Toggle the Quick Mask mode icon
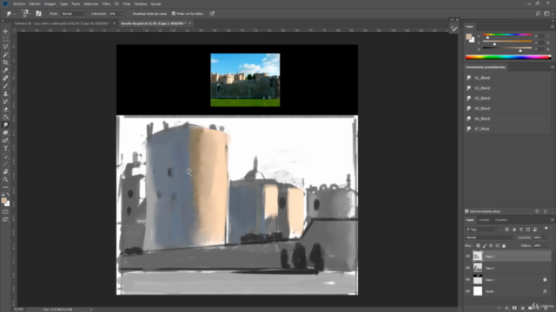The image size is (556, 312). click(5, 211)
